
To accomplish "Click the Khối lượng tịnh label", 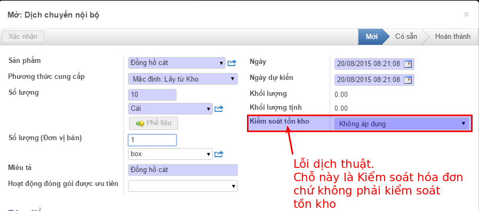I will (x=276, y=108).
